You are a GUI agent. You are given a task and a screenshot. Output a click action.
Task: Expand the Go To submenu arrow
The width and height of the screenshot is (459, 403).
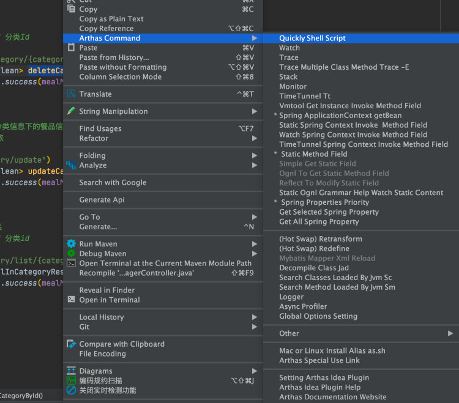click(254, 217)
